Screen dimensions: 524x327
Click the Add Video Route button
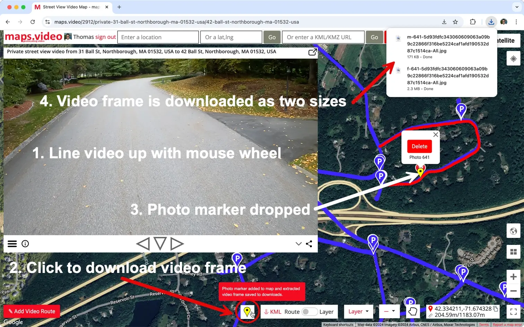(x=32, y=311)
